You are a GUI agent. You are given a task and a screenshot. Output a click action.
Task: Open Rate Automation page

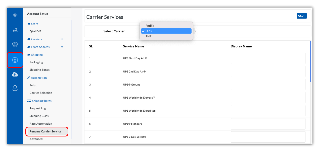tap(41, 124)
